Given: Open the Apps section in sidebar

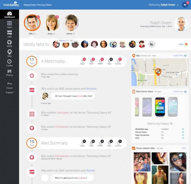Looking at the screenshot, I should 9,24.
